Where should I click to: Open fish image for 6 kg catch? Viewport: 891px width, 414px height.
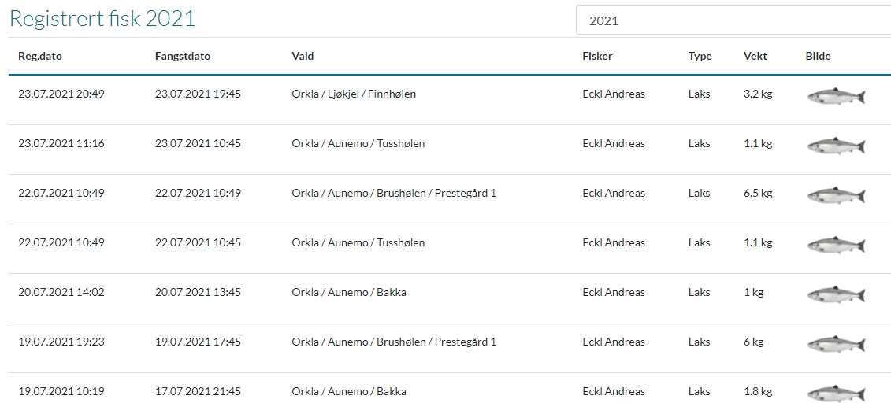pos(836,344)
